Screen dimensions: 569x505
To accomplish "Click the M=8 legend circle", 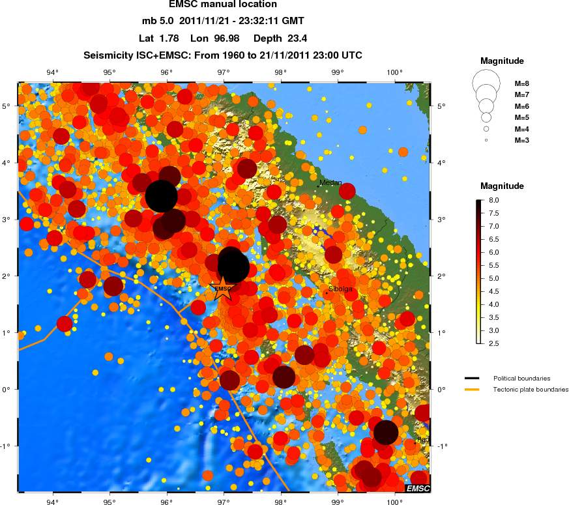I will point(486,83).
